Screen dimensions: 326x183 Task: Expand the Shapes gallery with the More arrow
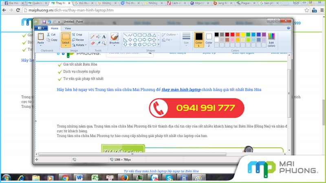coord(159,44)
